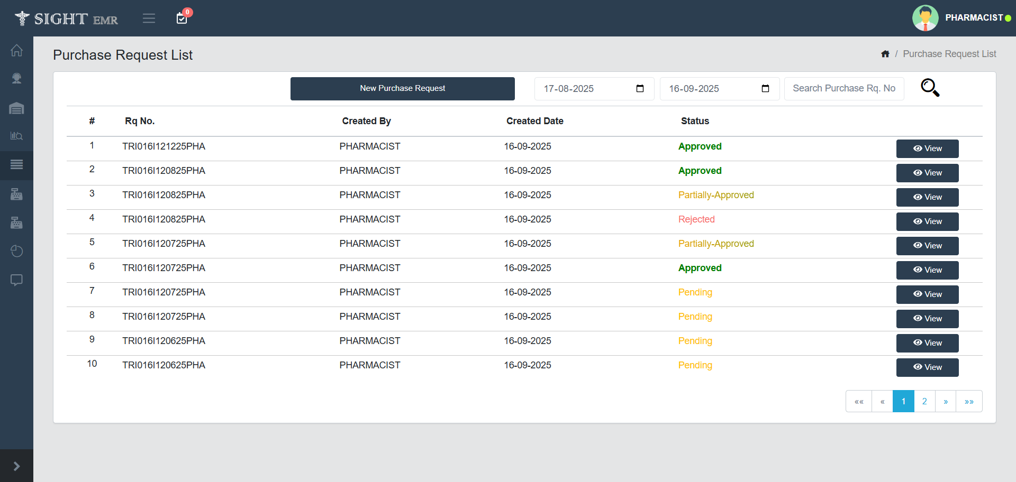The image size is (1016, 482).
Task: Open the pie chart reports sidebar icon
Action: [x=16, y=251]
